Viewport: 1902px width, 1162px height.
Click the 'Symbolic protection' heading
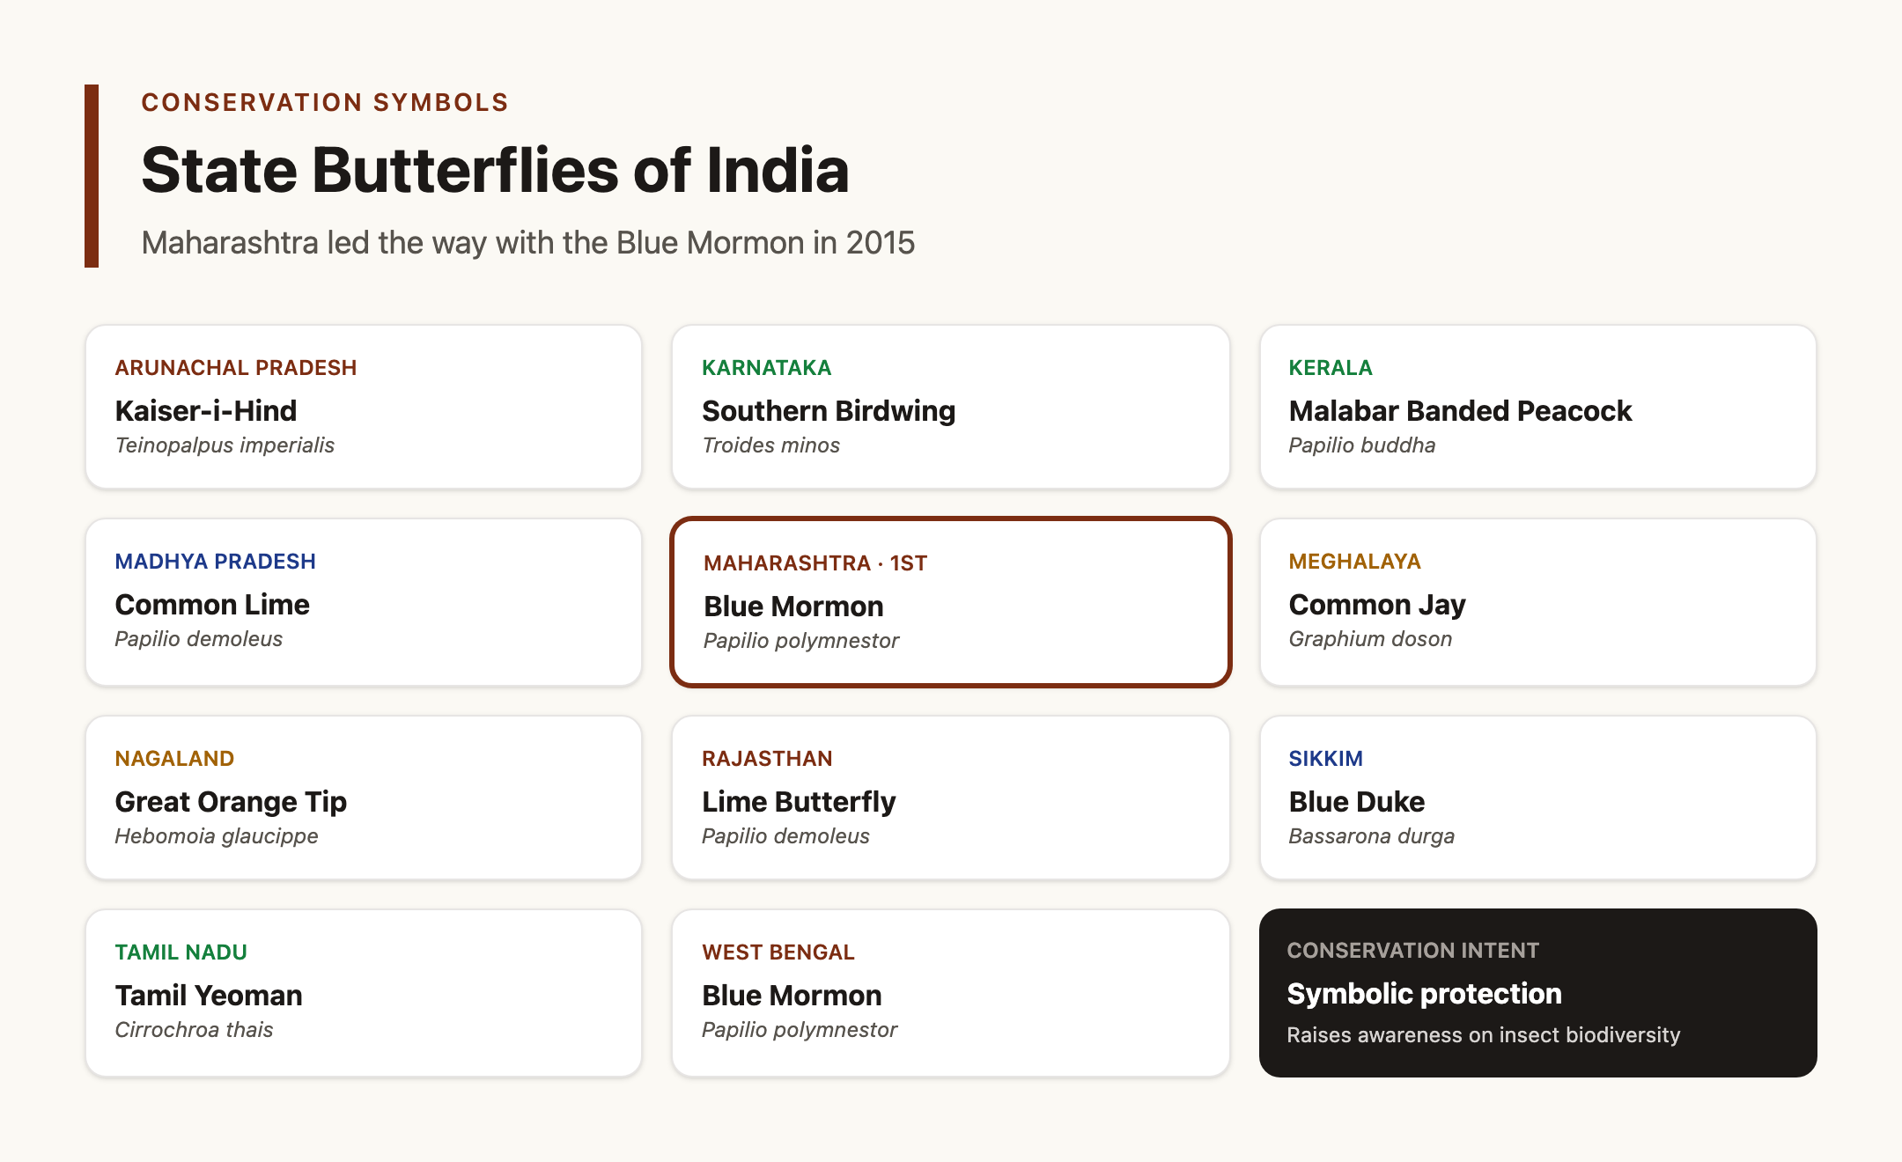tap(1425, 994)
